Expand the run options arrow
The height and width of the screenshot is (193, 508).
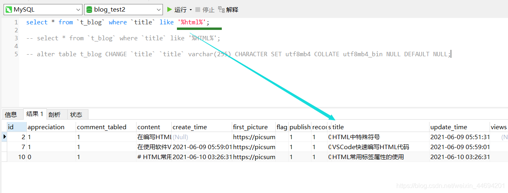(191, 10)
